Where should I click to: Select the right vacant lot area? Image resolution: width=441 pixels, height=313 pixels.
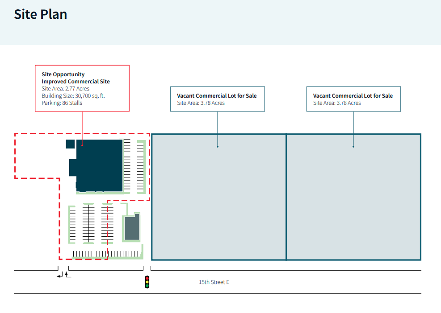[x=353, y=197]
